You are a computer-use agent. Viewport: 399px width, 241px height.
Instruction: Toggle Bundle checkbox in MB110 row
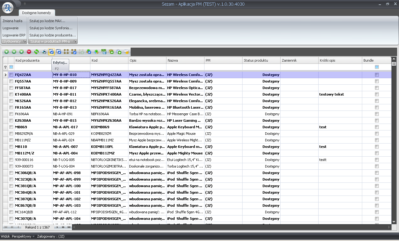click(377, 147)
